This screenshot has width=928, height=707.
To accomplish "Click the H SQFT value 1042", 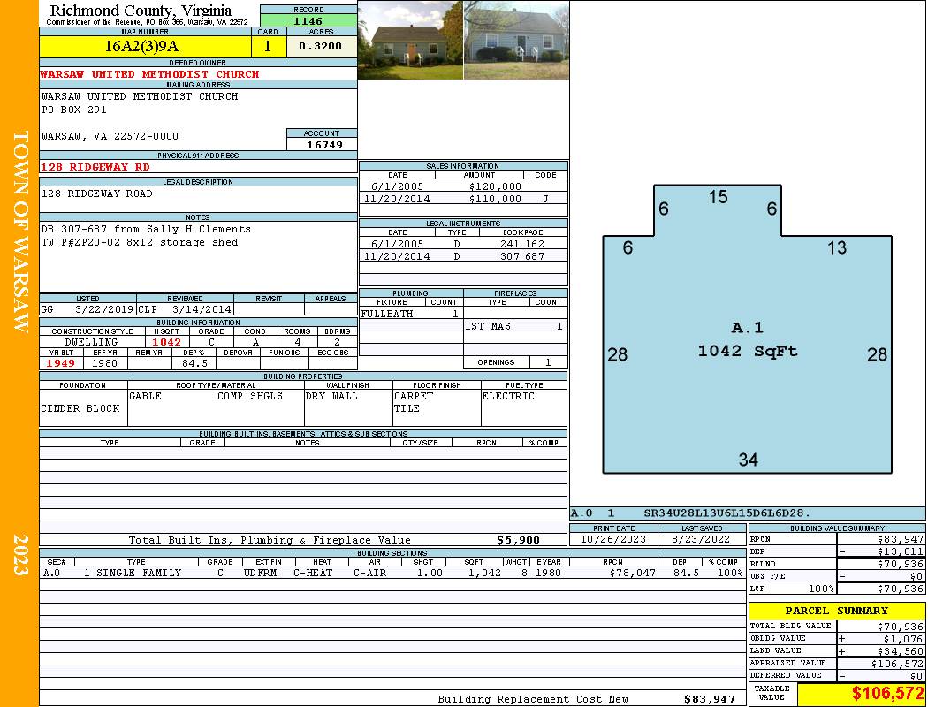I will [x=167, y=342].
